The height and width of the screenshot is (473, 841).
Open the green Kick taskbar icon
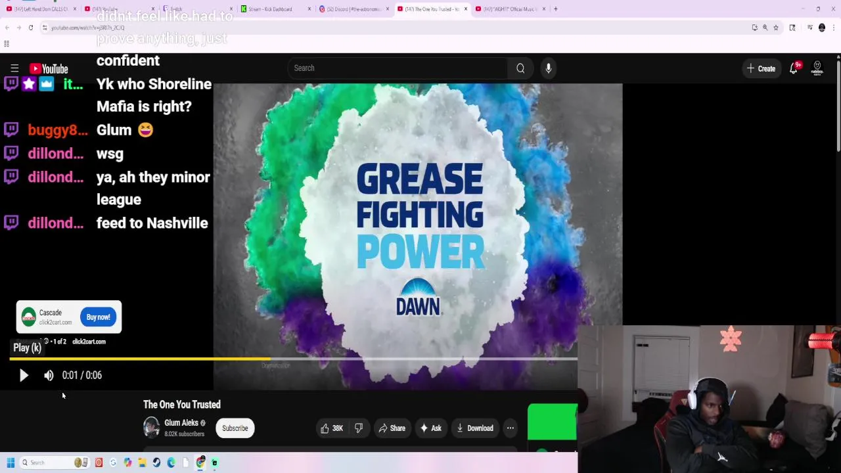coord(215,462)
